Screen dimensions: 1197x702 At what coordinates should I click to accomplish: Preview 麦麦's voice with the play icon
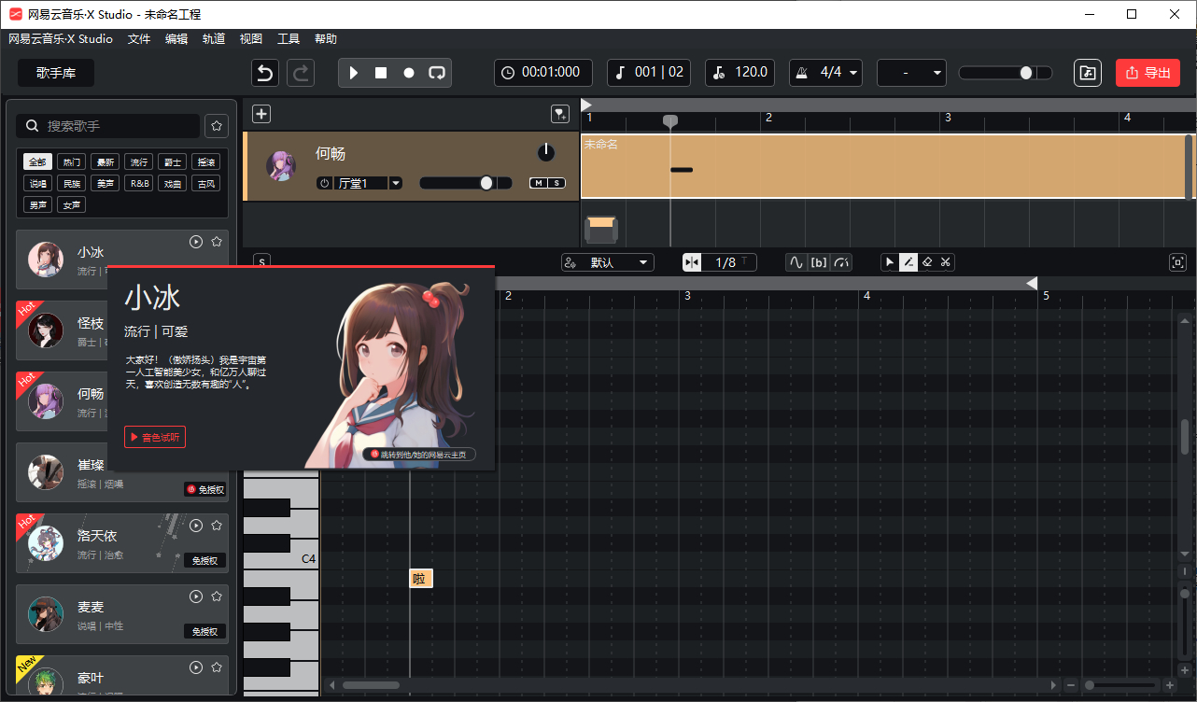[196, 597]
